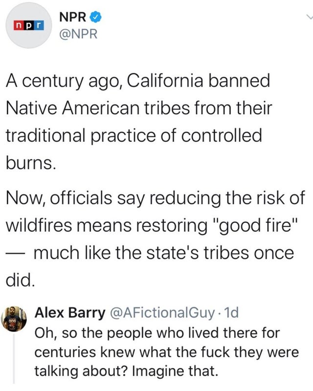Open the NPR display name link
This screenshot has width=313, height=391.
(73, 17)
